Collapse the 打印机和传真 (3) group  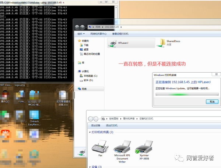(90, 132)
